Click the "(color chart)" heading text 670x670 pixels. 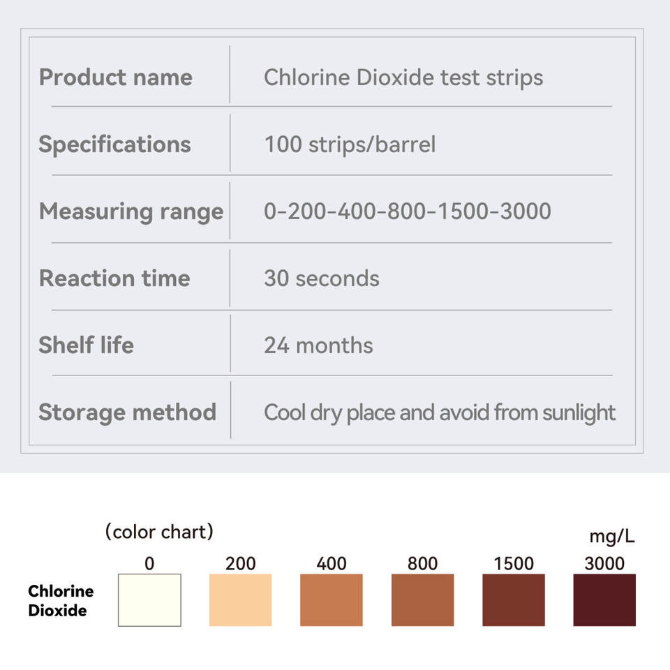click(x=159, y=532)
